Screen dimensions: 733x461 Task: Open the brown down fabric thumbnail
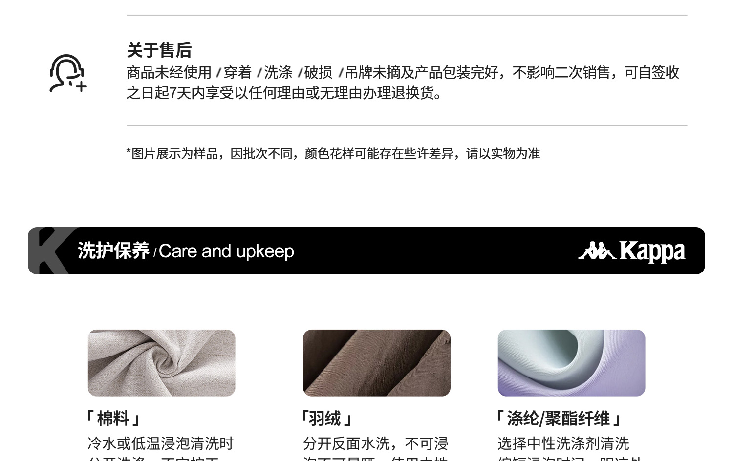click(x=376, y=363)
